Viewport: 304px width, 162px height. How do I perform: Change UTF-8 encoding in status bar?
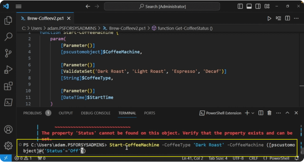tap(238, 158)
